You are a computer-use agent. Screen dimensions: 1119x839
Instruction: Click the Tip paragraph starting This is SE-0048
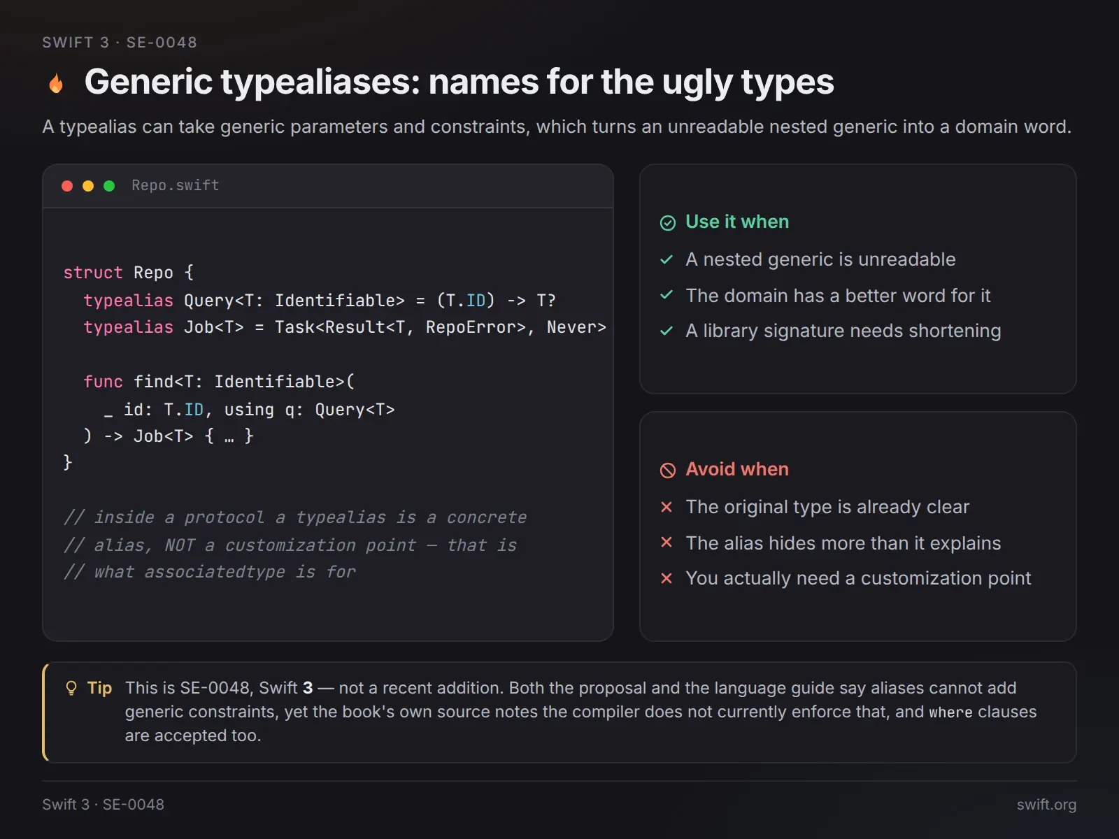click(x=580, y=712)
